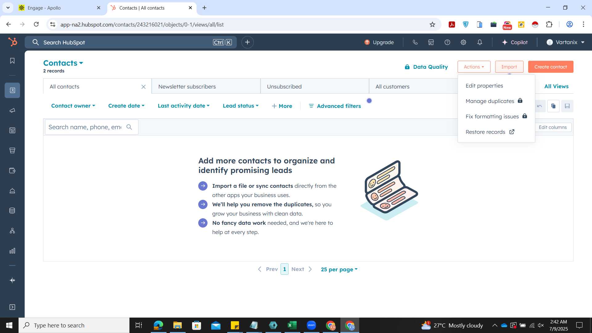Open the HubSpot Marketplace icon
The image size is (592, 333).
431,42
